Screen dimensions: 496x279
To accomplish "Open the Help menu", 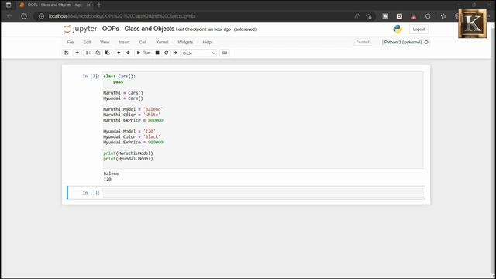I will [x=207, y=42].
